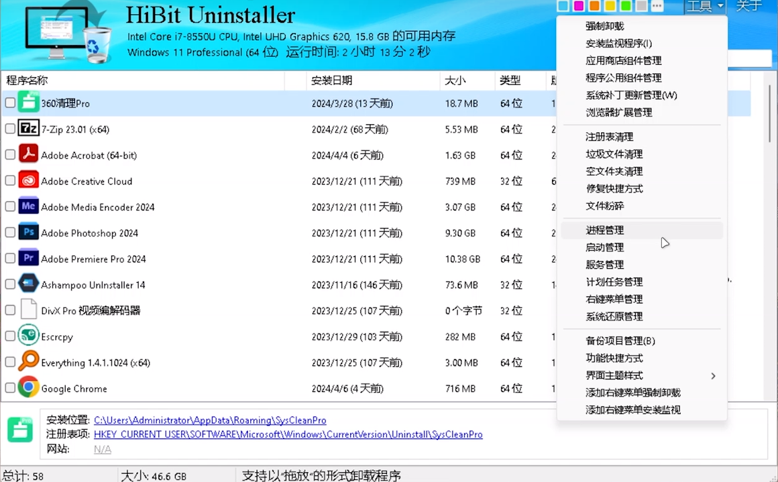Click the Adobe Photoshop 2024 icon
778x482 pixels.
coord(28,232)
